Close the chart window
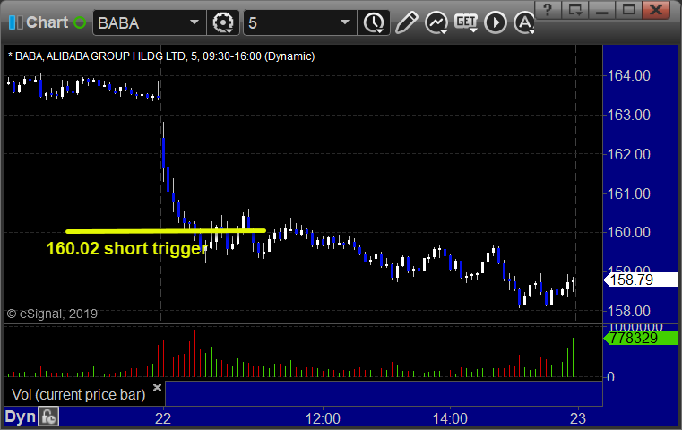The image size is (682, 430). [656, 9]
